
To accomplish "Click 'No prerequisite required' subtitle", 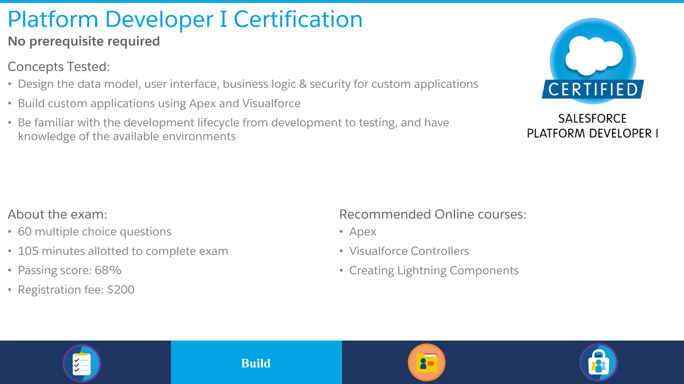I will (84, 41).
